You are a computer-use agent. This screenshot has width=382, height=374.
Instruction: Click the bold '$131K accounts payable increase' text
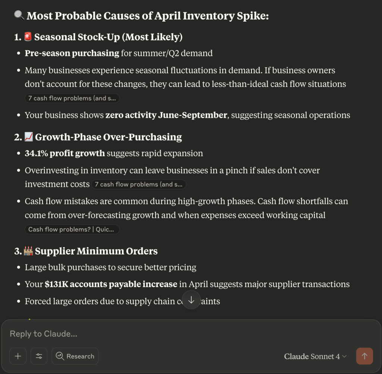(111, 284)
